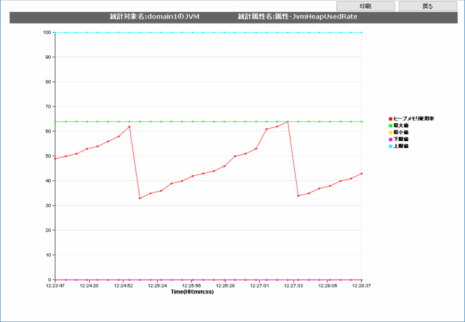The height and width of the screenshot is (322, 465).
Task: Click the green 最大値 legend swatch
Action: tap(390, 125)
